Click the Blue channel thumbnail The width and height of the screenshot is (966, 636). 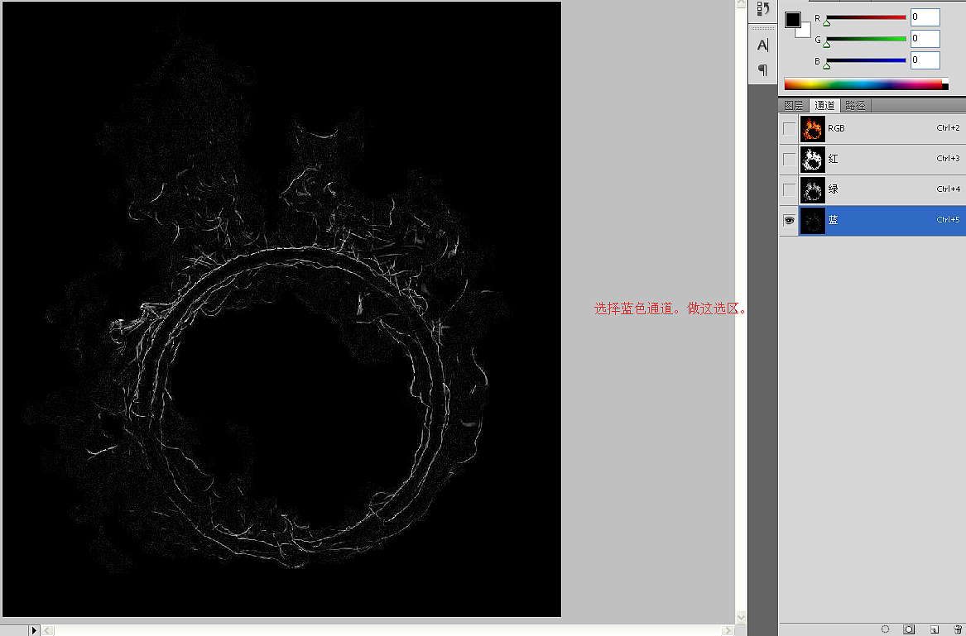pyautogui.click(x=813, y=220)
